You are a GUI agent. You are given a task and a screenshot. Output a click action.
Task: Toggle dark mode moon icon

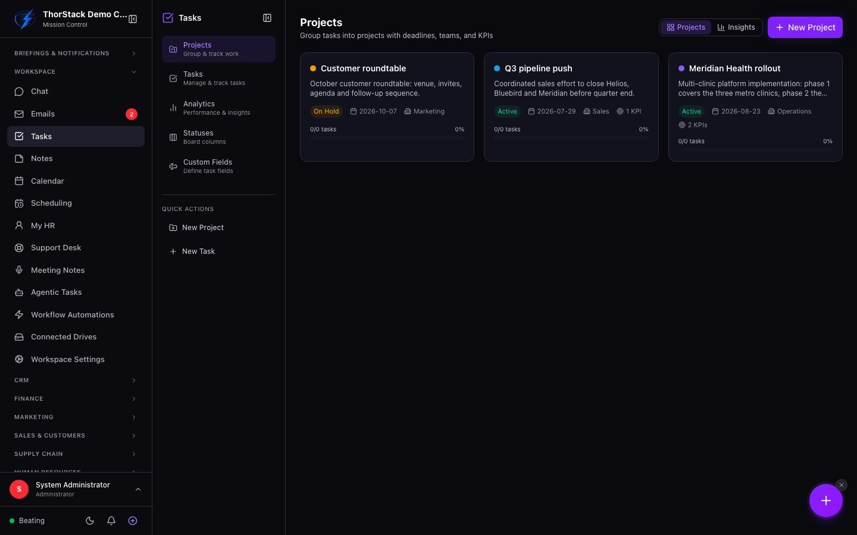tap(90, 521)
